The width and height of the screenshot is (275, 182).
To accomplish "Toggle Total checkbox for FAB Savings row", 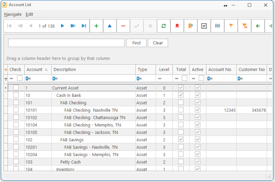I will [x=181, y=139].
